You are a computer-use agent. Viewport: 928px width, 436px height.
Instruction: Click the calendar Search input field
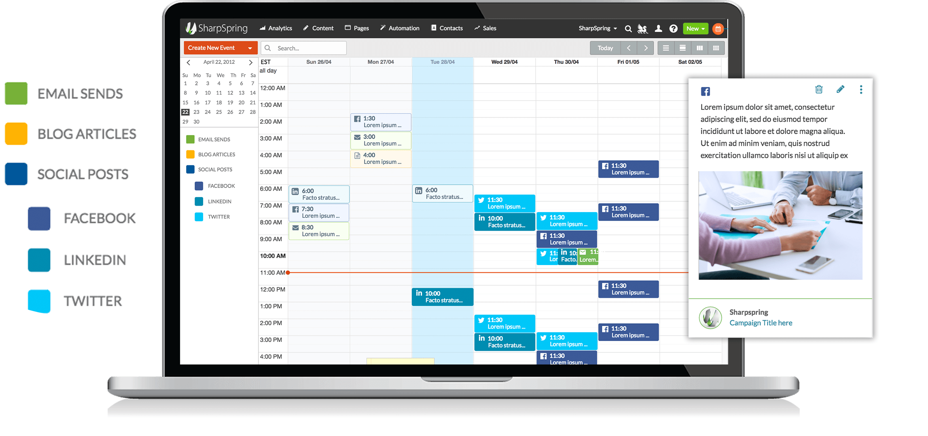(304, 48)
